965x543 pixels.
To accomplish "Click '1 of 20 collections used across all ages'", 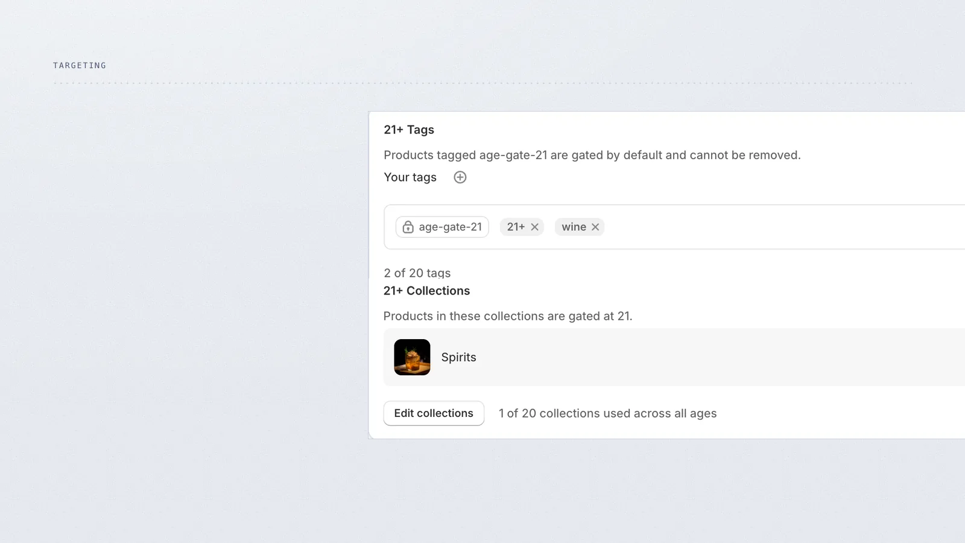I will (x=607, y=413).
